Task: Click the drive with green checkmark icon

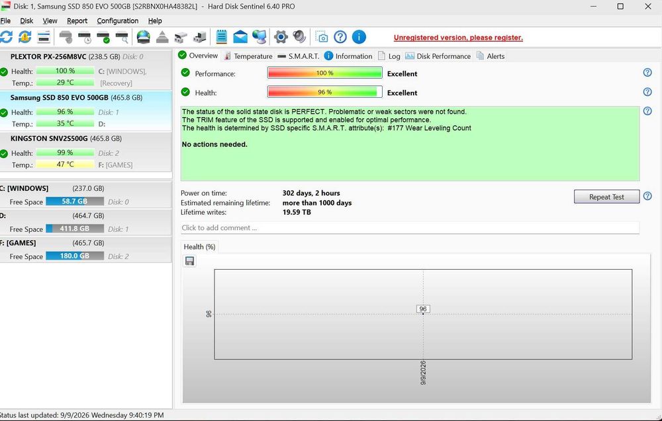Action: 103,37
